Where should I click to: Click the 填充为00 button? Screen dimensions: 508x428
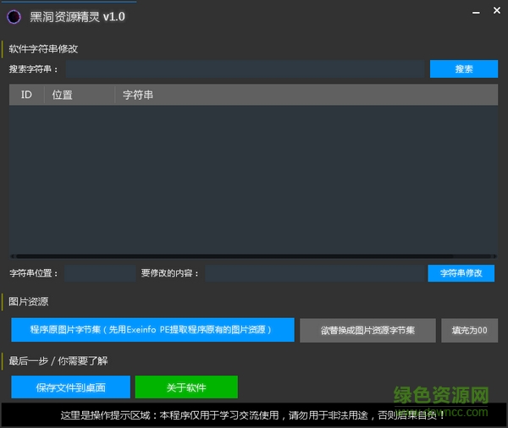tap(469, 330)
